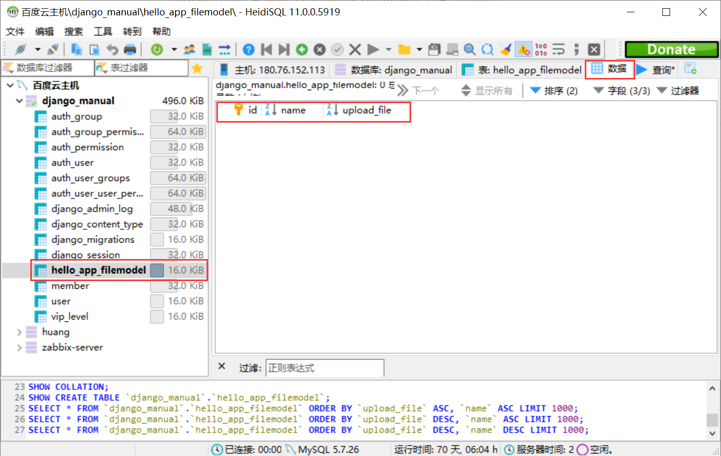Click the run query play icon
This screenshot has height=456, width=721.
click(x=374, y=49)
